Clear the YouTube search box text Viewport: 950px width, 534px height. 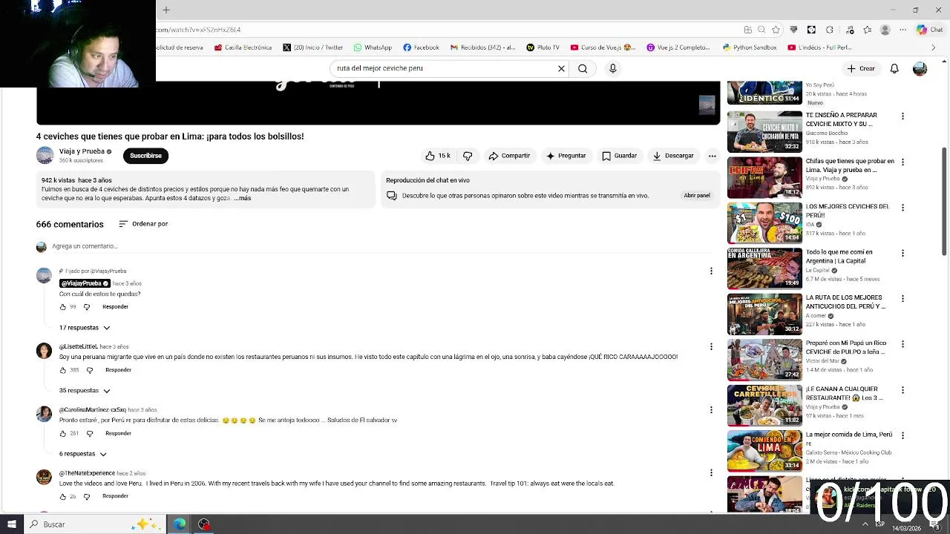pyautogui.click(x=561, y=68)
